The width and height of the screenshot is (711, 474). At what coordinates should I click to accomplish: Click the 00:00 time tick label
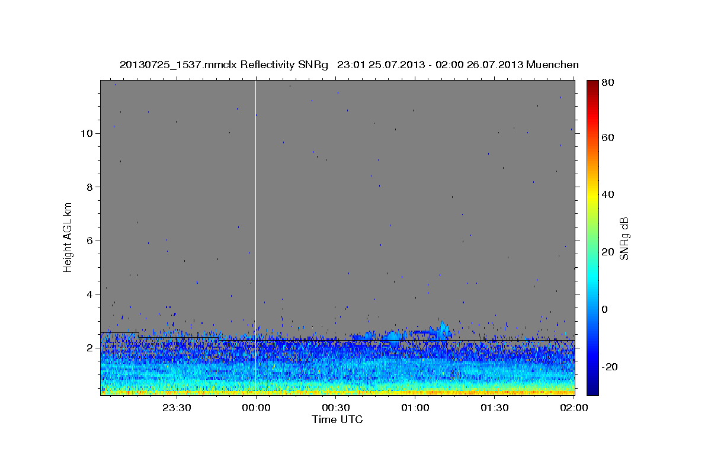(256, 408)
